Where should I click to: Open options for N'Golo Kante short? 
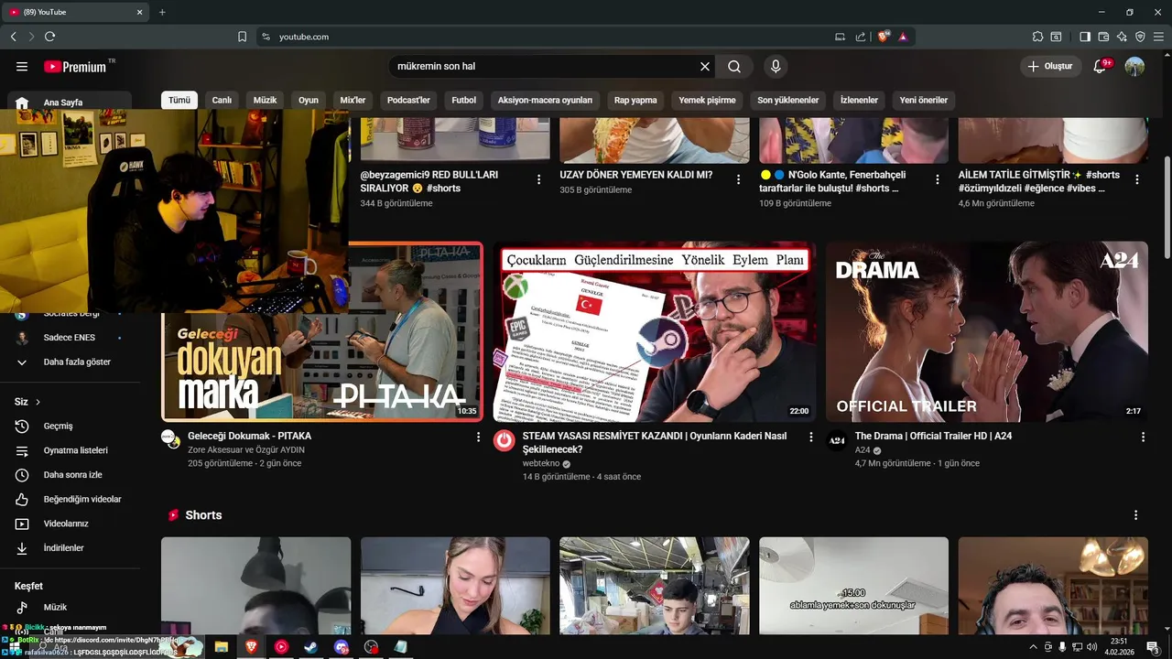(x=938, y=179)
